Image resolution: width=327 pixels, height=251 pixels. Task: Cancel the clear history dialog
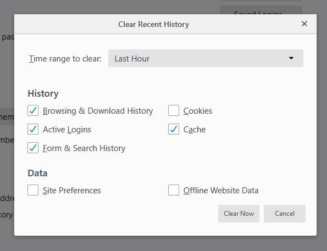pos(285,214)
